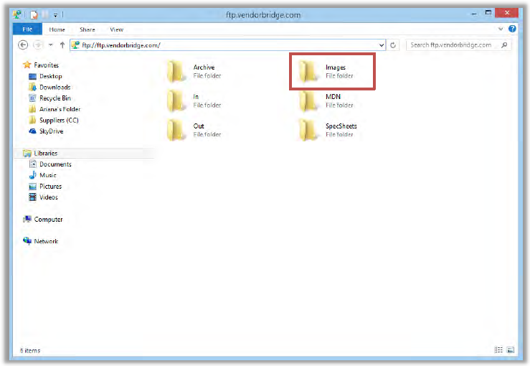Go up one folder level

[62, 45]
